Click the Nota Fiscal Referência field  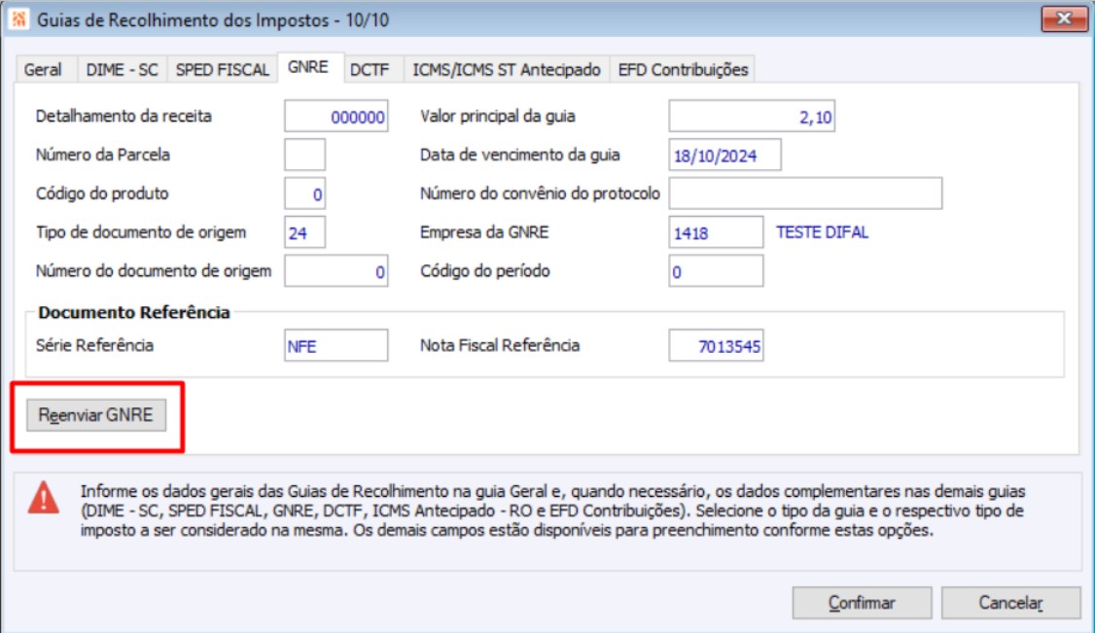716,345
